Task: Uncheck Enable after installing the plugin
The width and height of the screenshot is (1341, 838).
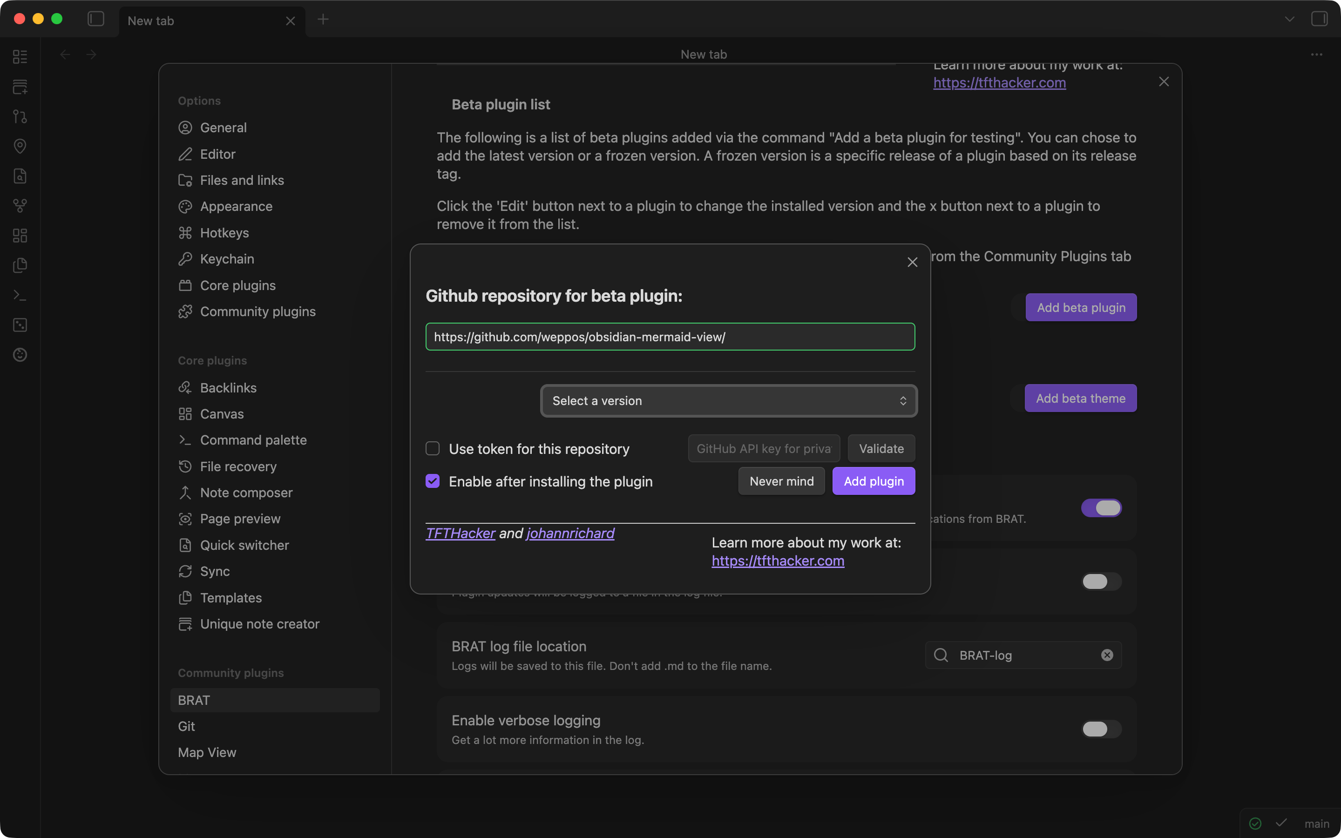Action: click(432, 481)
